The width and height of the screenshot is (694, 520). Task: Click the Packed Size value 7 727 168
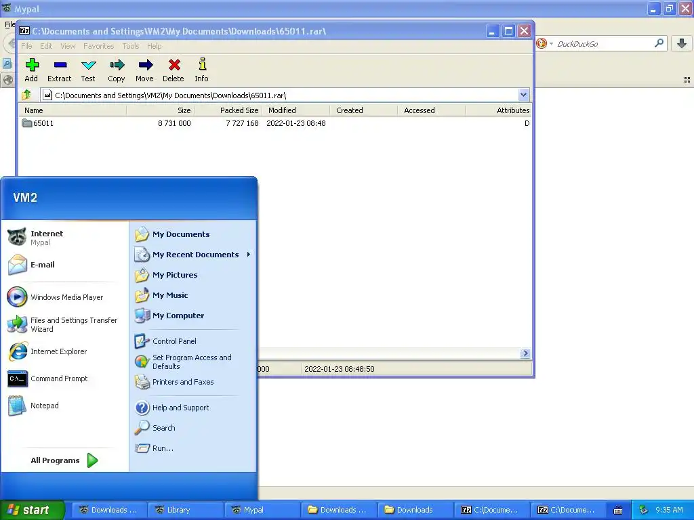(242, 123)
